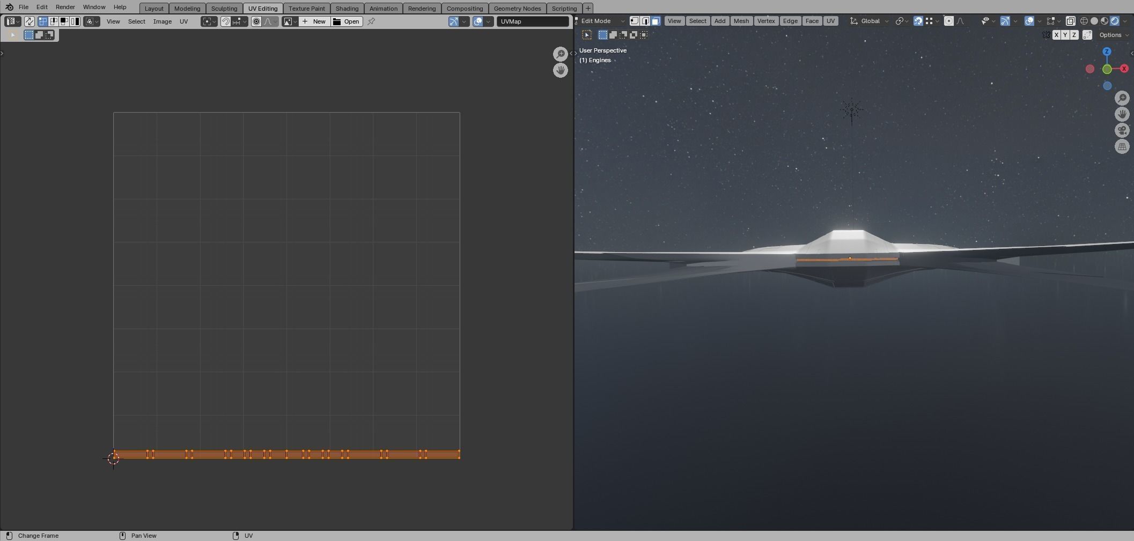Toggle camera view in 3D viewport
The width and height of the screenshot is (1134, 541).
[1122, 130]
